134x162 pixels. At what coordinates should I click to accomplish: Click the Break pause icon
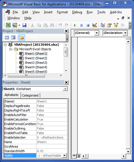81,25
